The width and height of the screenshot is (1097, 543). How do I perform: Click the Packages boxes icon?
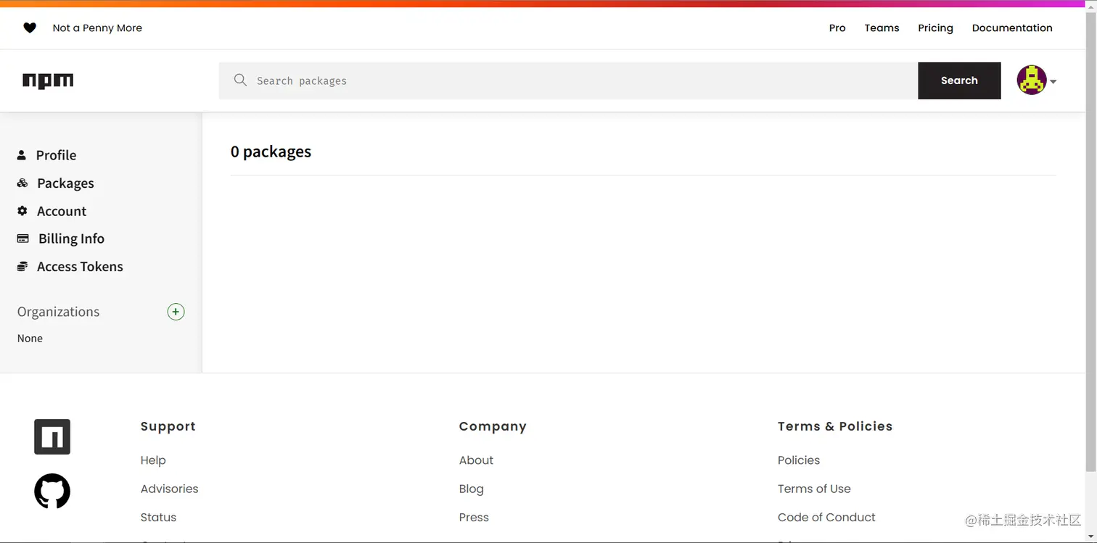[x=22, y=183]
